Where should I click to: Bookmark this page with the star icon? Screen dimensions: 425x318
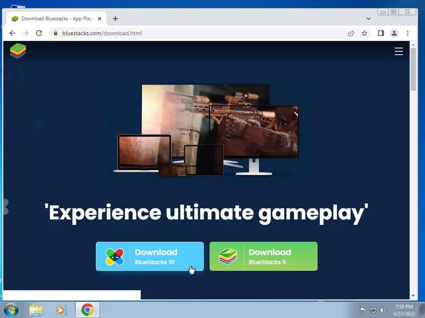(364, 33)
